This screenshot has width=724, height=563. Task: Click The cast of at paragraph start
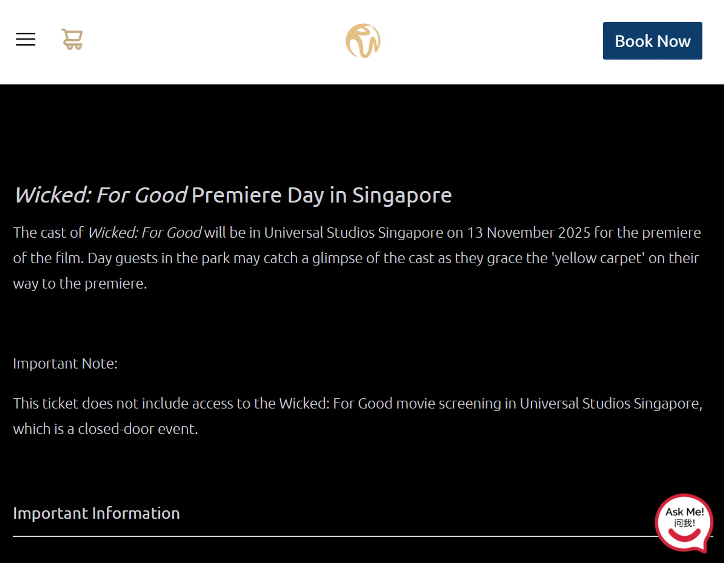[48, 233]
